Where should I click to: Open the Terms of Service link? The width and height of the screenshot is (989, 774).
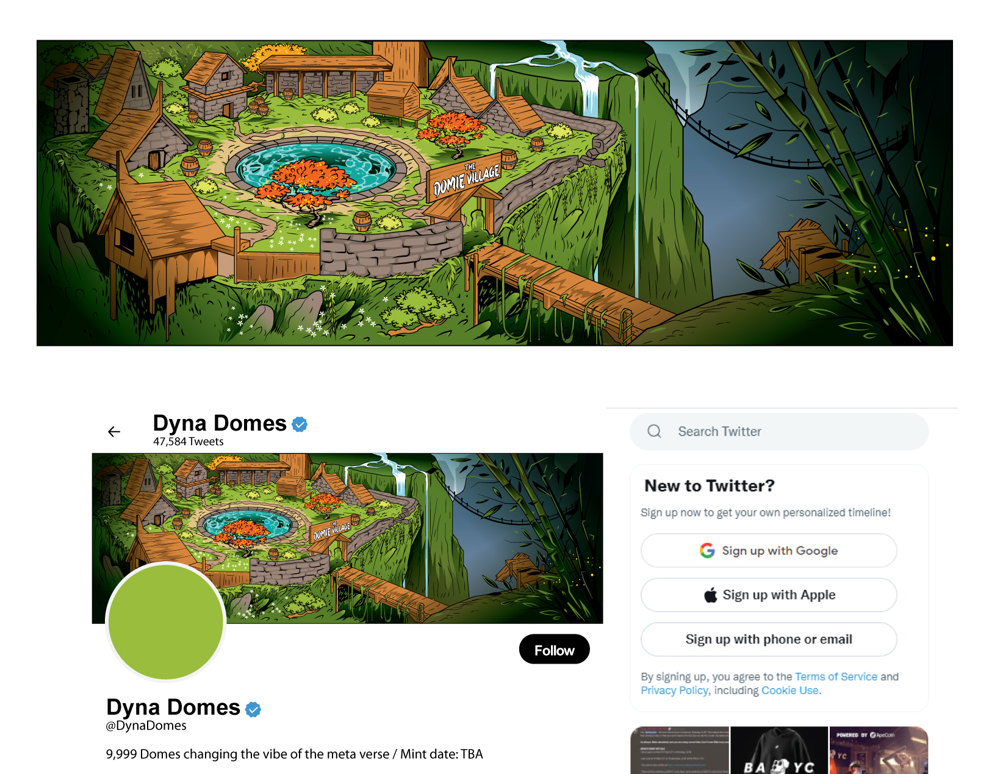click(x=836, y=676)
